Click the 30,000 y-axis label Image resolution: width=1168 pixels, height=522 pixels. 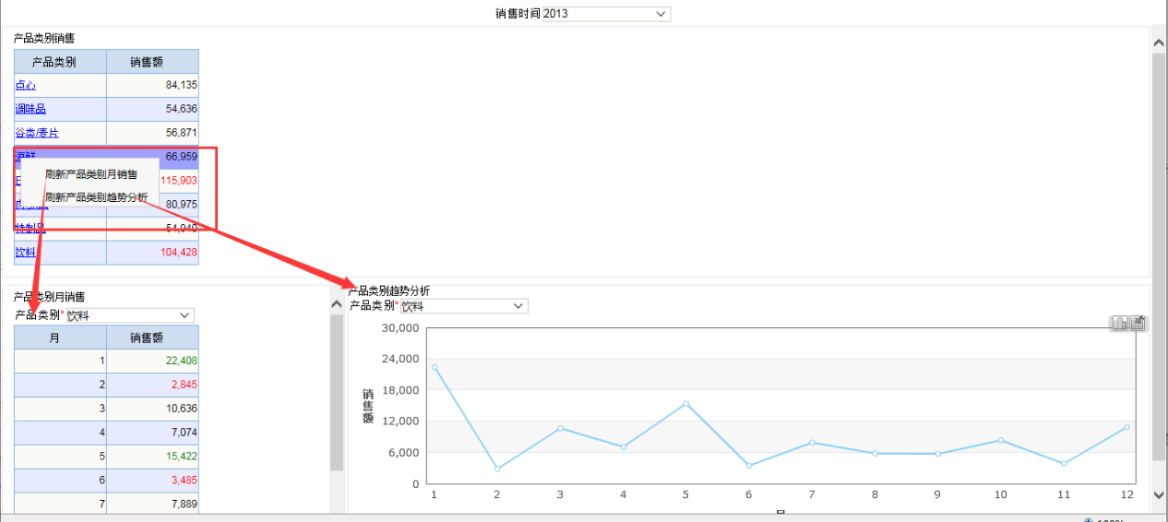tap(399, 327)
